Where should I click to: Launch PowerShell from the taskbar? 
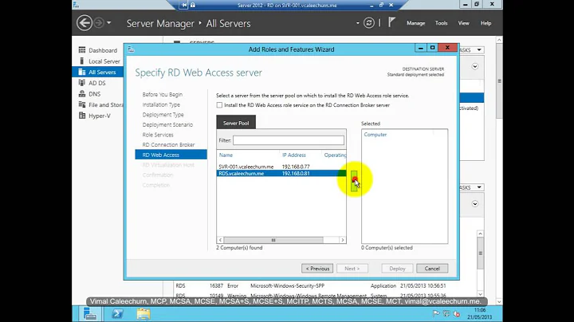[x=117, y=313]
